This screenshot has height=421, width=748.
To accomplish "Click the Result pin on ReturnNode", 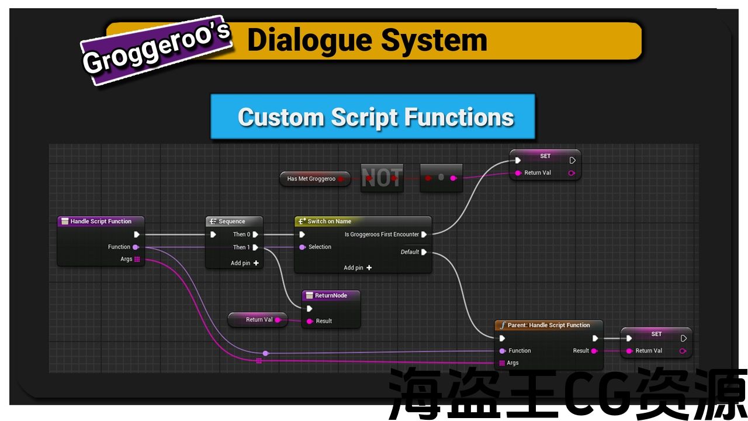I will [309, 321].
